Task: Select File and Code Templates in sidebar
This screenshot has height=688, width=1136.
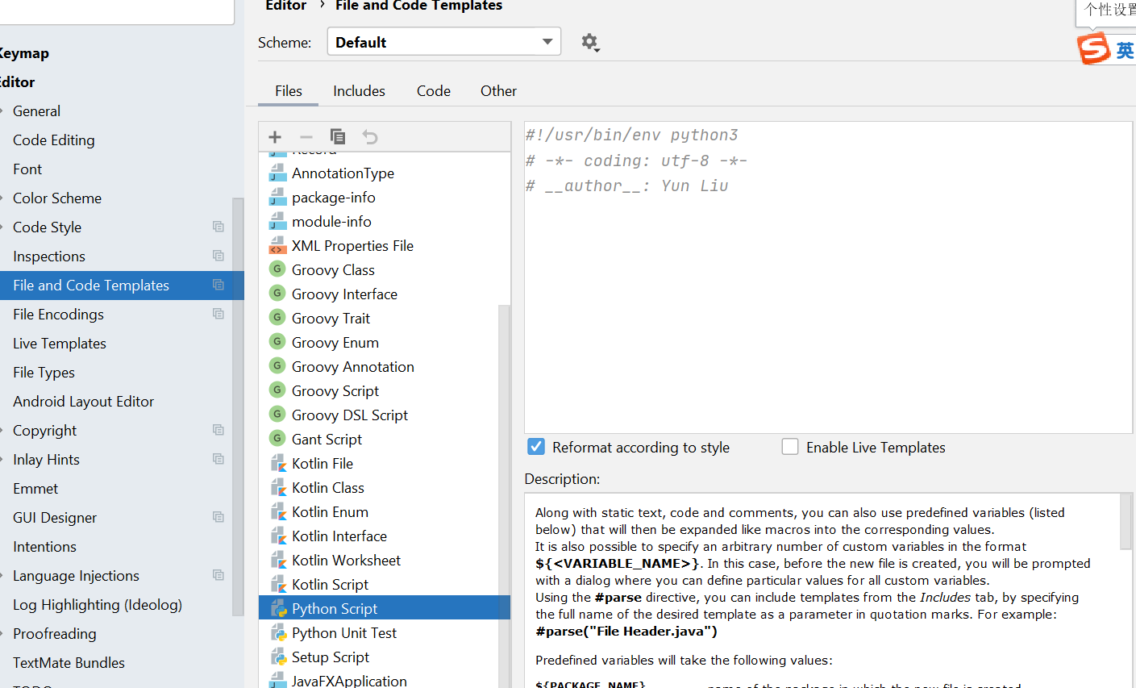Action: [x=122, y=286]
